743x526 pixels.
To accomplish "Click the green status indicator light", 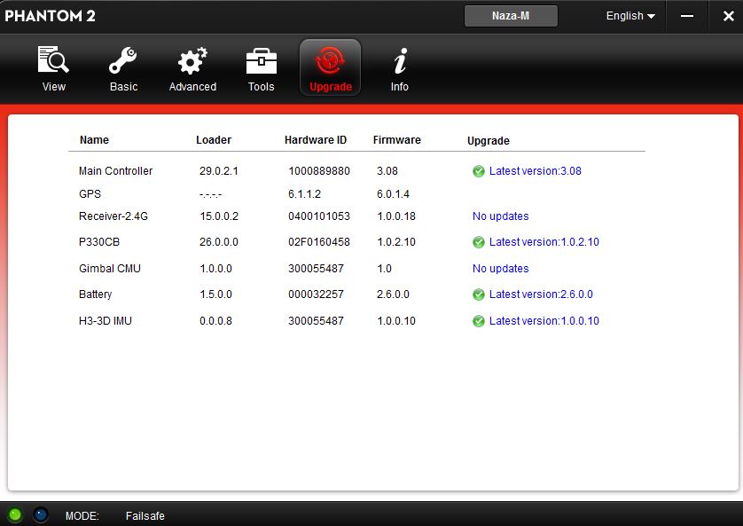I will (15, 514).
